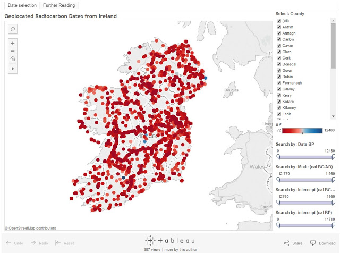
Task: Click the Share icon
Action: pos(287,243)
